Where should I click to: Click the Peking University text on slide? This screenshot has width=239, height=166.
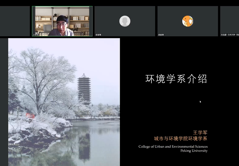pos(194,151)
